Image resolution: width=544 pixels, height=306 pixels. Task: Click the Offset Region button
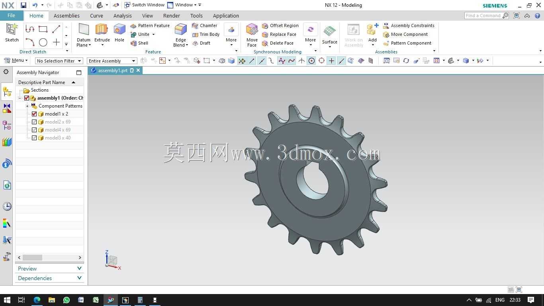[x=280, y=25]
